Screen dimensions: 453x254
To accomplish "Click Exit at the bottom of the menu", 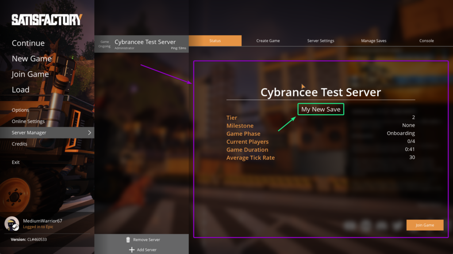I will click(15, 162).
